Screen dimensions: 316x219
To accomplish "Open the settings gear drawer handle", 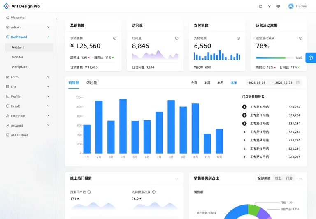I will pyautogui.click(x=311, y=58).
